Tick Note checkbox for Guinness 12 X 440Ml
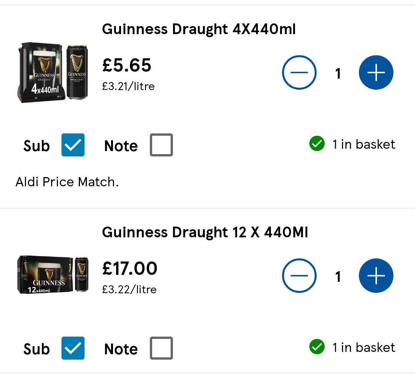Image resolution: width=415 pixels, height=383 pixels. 161,348
